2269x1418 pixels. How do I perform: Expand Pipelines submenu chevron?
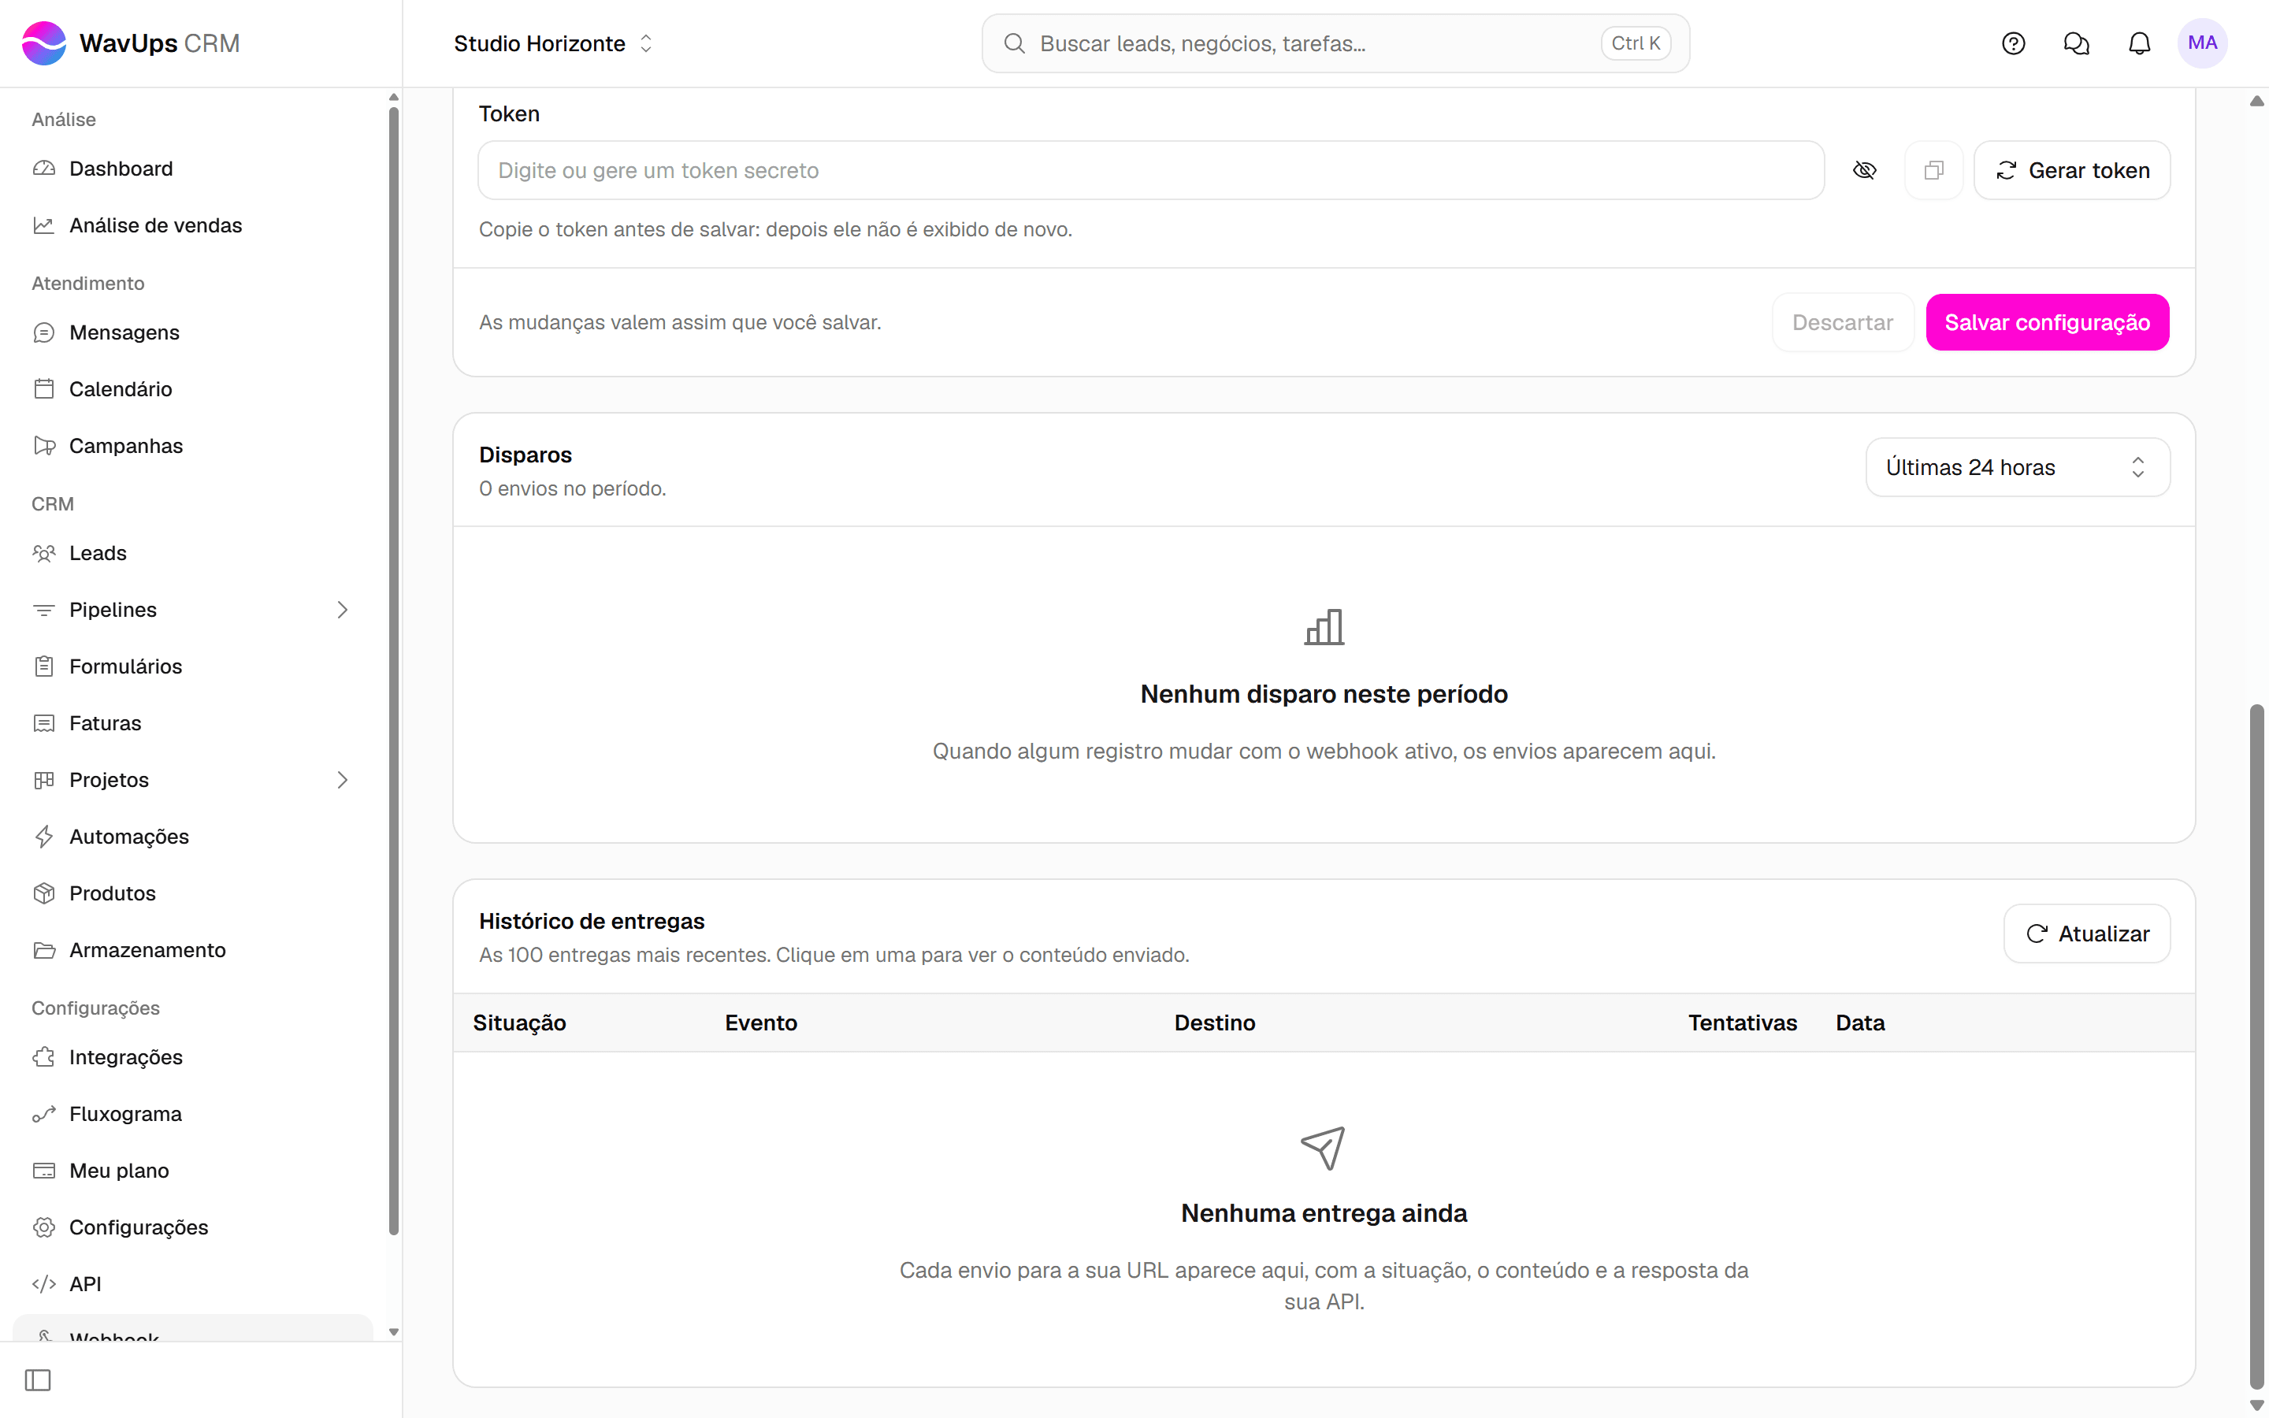[x=342, y=610]
